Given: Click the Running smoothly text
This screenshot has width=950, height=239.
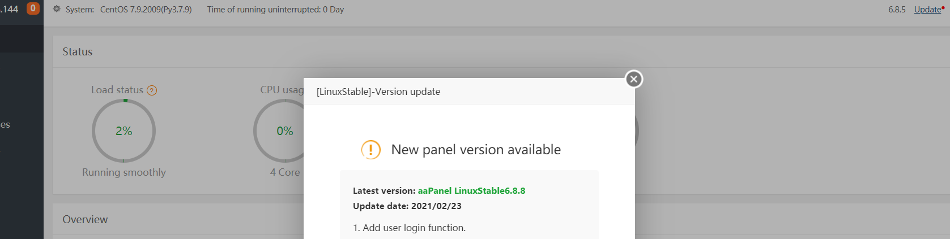Looking at the screenshot, I should tap(124, 172).
